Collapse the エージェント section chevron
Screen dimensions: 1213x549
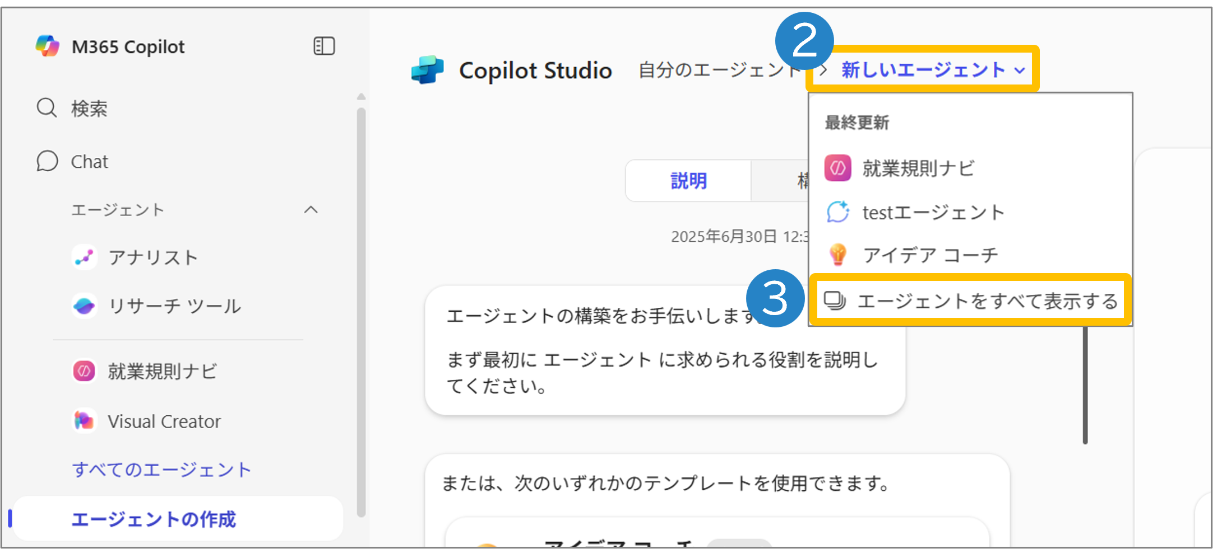[x=311, y=210]
